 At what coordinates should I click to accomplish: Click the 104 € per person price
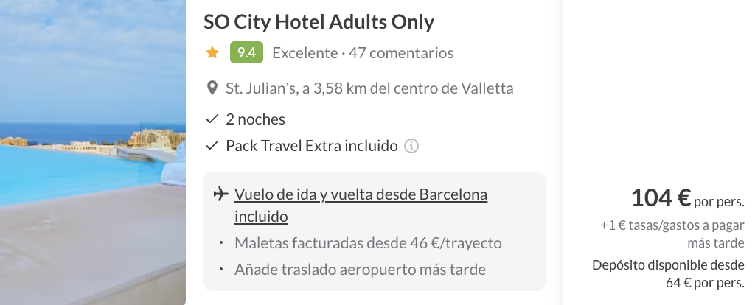click(661, 197)
